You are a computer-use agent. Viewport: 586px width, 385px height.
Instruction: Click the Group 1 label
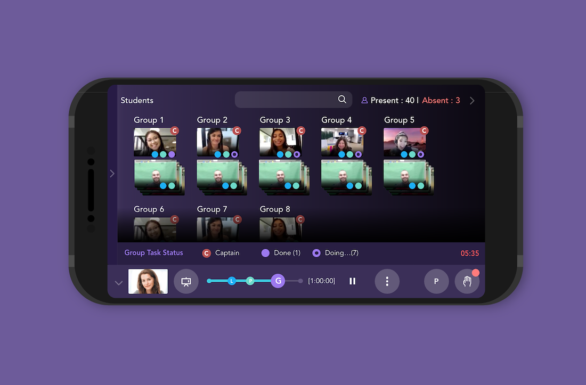(149, 120)
